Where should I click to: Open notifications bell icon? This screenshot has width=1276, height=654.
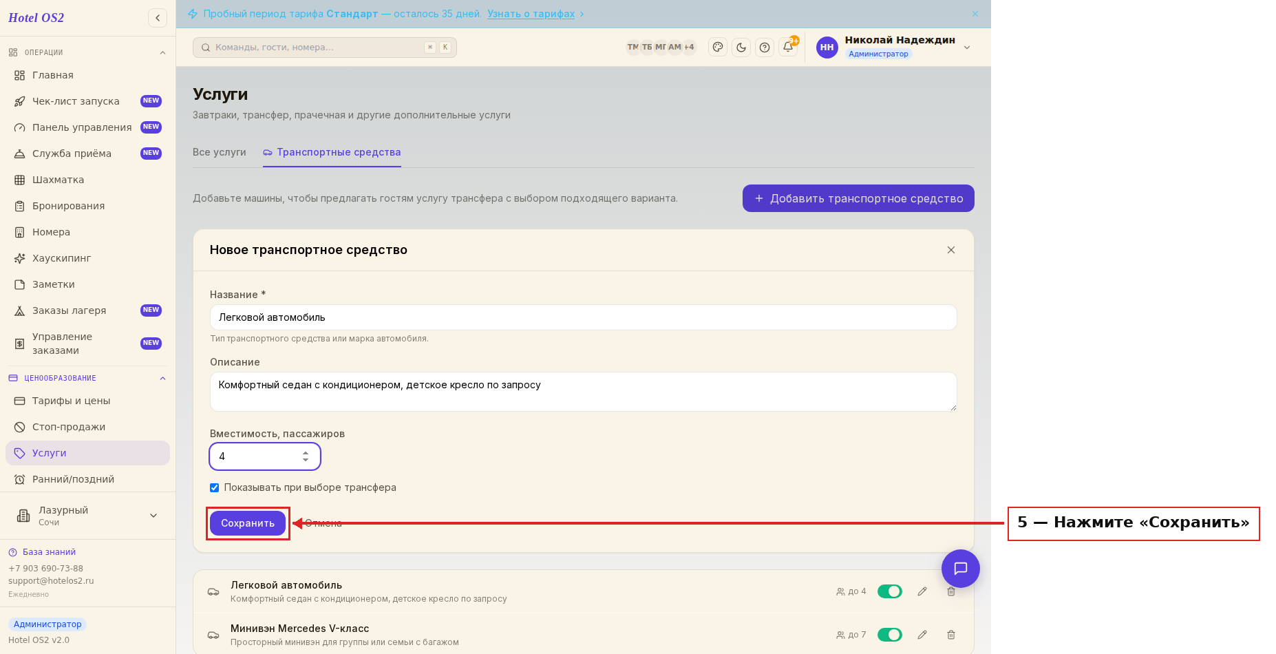point(788,47)
